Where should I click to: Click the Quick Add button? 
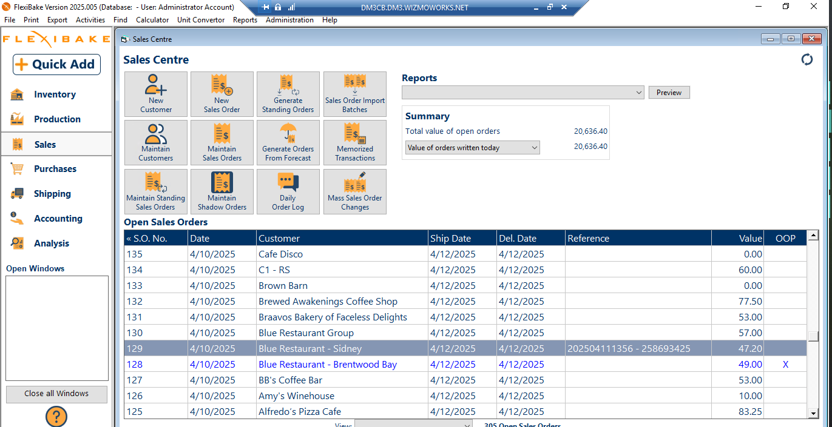(56, 64)
